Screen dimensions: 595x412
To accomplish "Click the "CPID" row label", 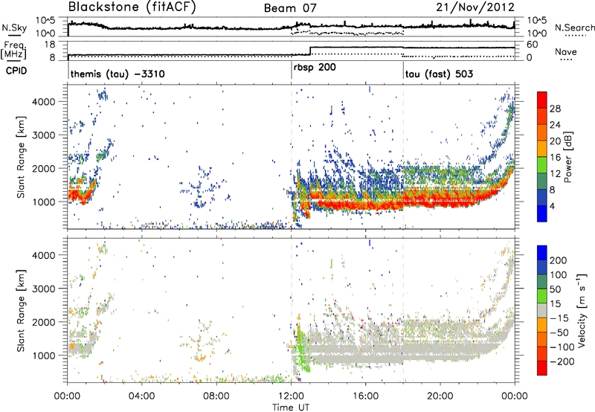I will click(16, 71).
